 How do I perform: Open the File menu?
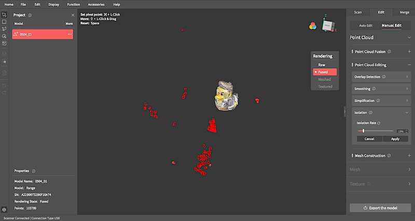[23, 5]
